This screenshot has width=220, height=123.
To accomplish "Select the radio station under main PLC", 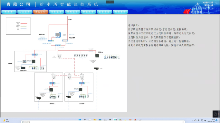I will pos(96,68).
